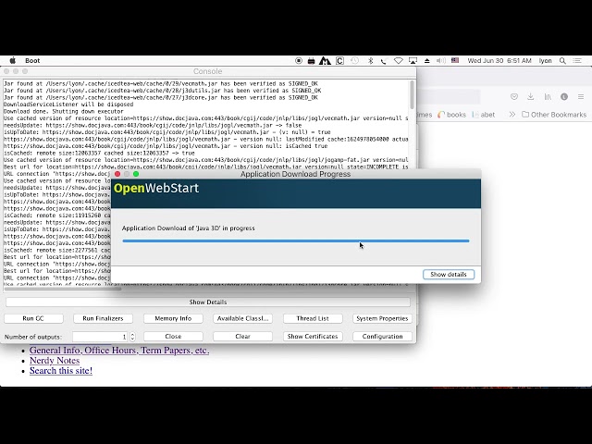
Task: Click the Console Close button
Action: pos(173,336)
